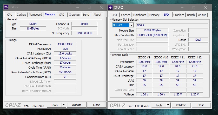Click the Ranks Dual value
218x115 pixels.
point(198,40)
